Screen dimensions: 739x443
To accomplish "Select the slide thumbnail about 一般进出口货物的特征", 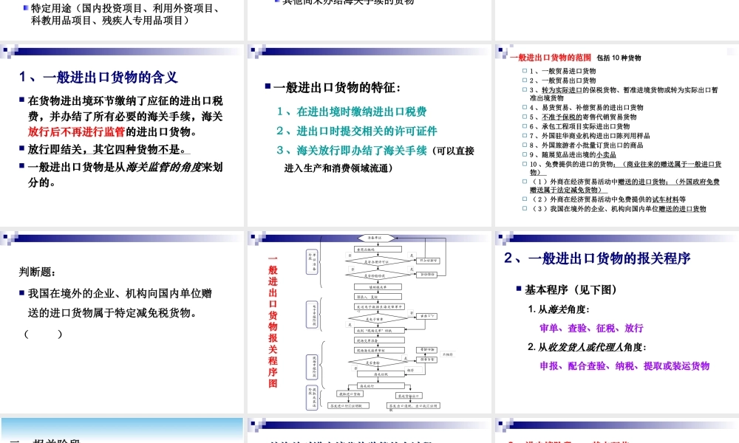I will (x=369, y=136).
